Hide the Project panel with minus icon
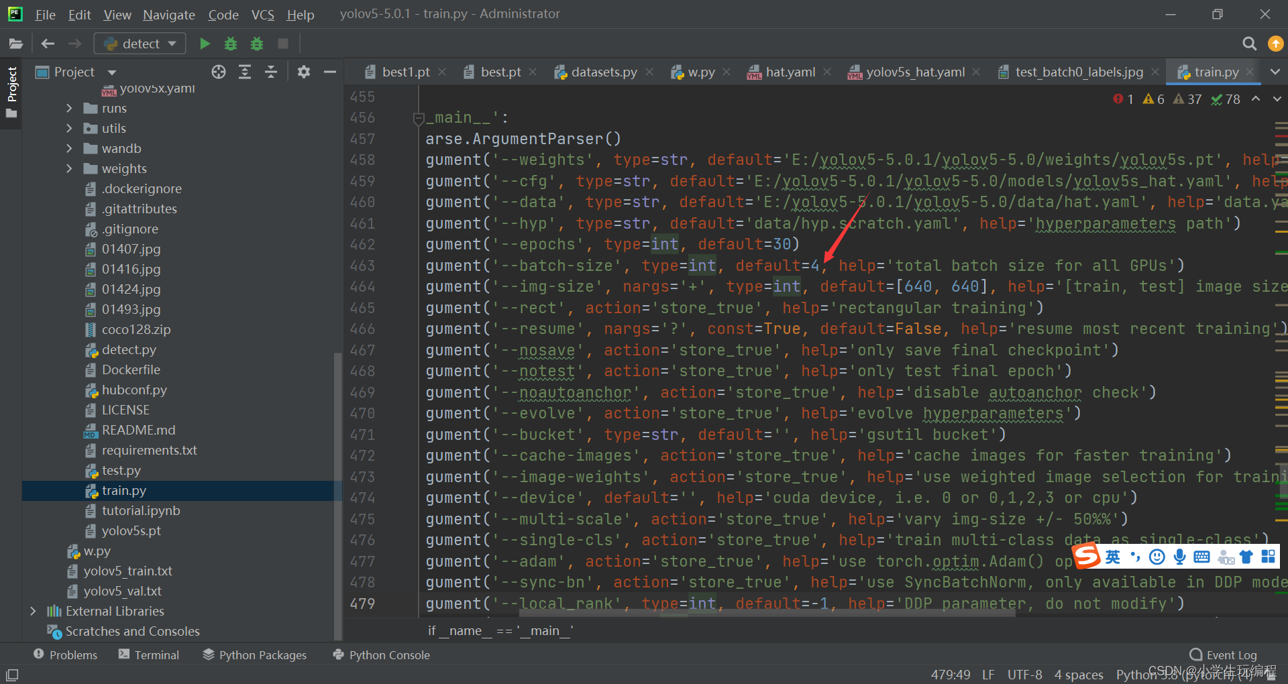Image resolution: width=1288 pixels, height=684 pixels. [329, 72]
